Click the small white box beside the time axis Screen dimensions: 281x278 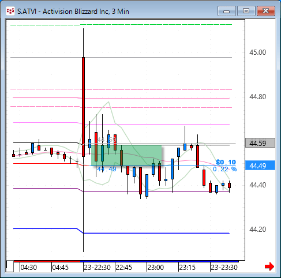(x=10, y=266)
